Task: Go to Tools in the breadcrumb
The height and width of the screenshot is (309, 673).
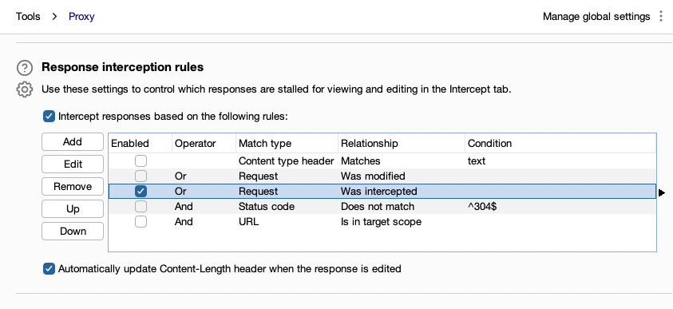Action: (x=28, y=17)
